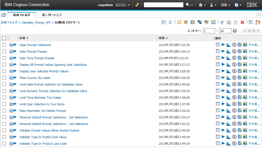Tick the select-all checkbox in header row
The width and height of the screenshot is (262, 148).
coord(4,38)
